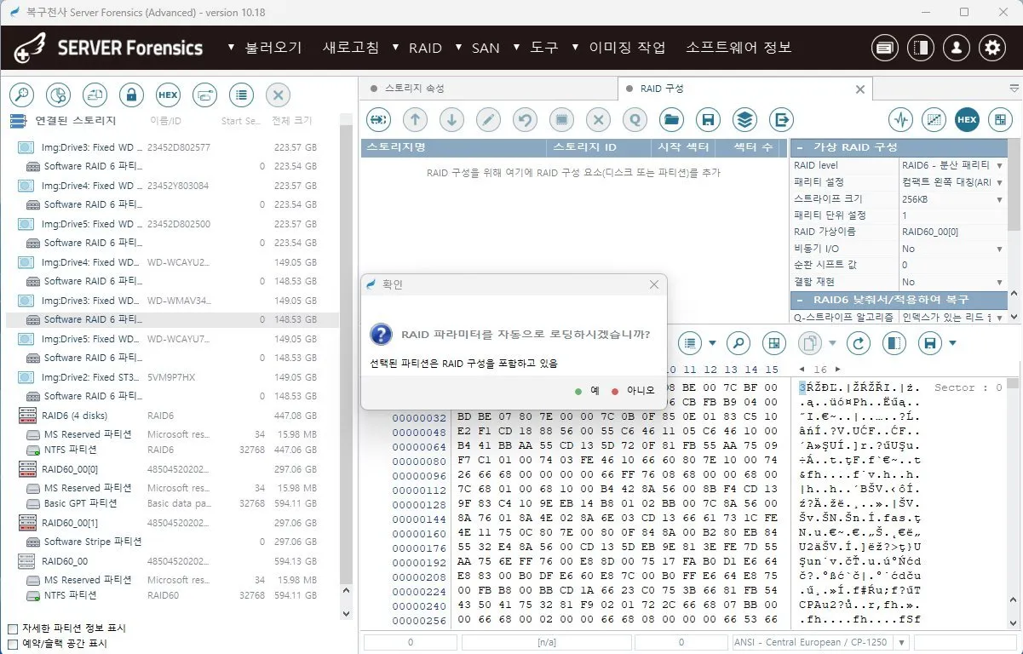Open dropdown arrow next to hex viewer list icon

pos(712,343)
